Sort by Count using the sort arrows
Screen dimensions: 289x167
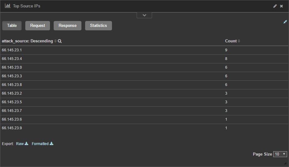(x=239, y=41)
